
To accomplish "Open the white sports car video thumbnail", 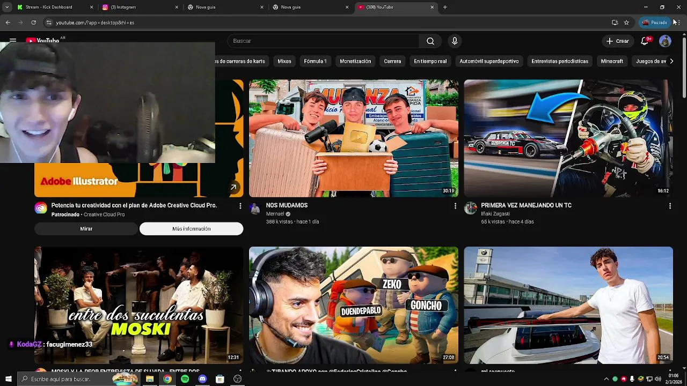I will coord(568,305).
